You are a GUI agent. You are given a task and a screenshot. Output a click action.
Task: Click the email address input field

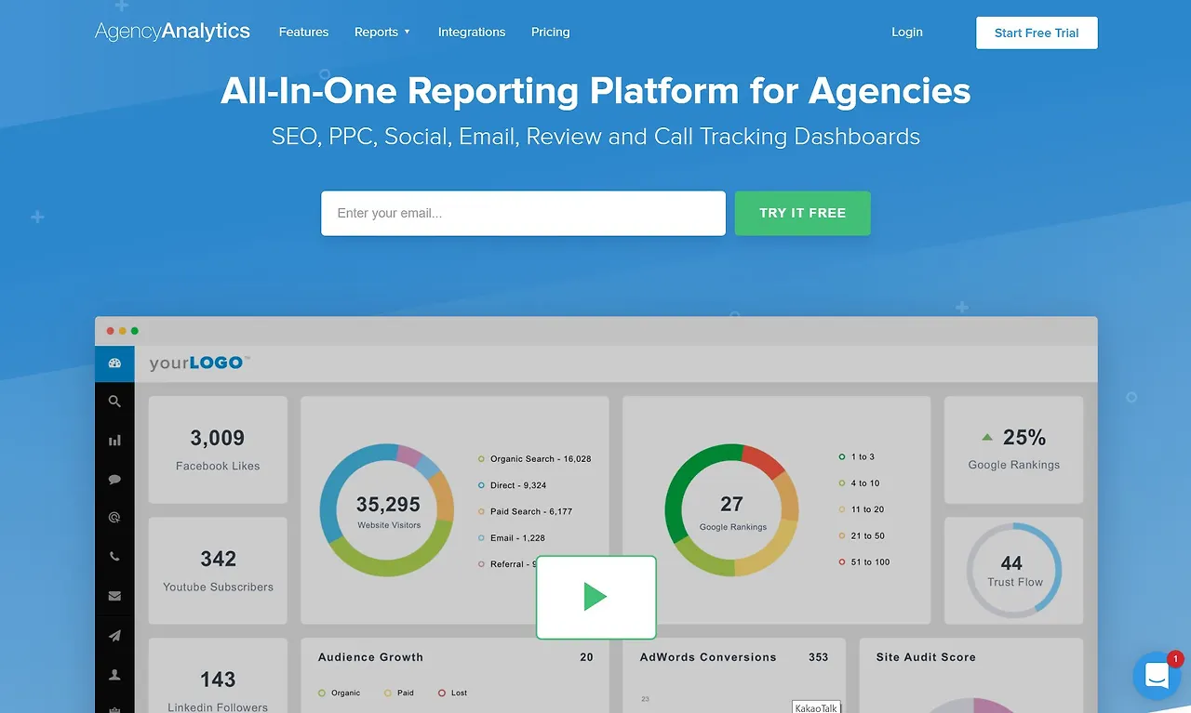(x=523, y=213)
